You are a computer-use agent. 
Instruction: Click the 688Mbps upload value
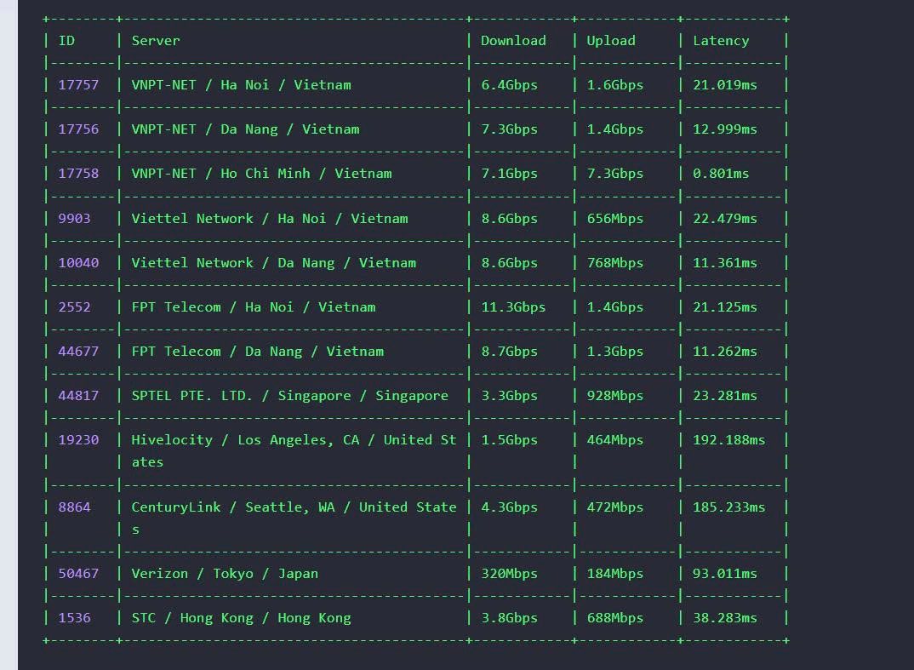pos(615,618)
